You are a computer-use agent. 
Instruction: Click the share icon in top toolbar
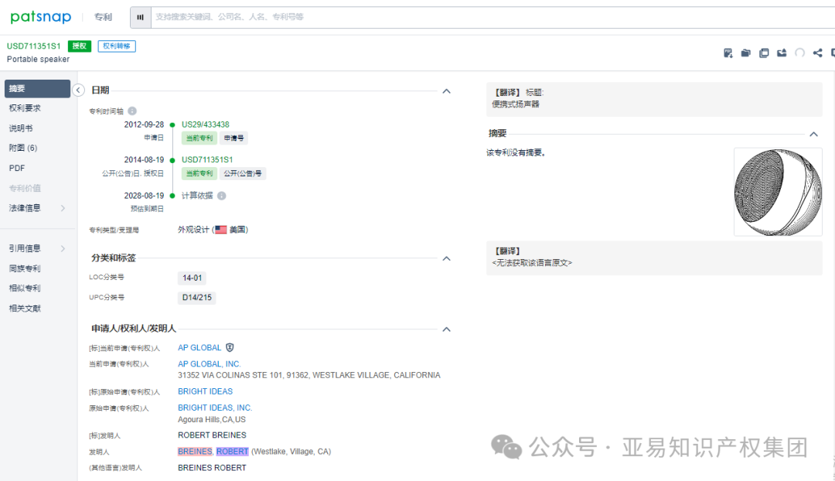[817, 53]
